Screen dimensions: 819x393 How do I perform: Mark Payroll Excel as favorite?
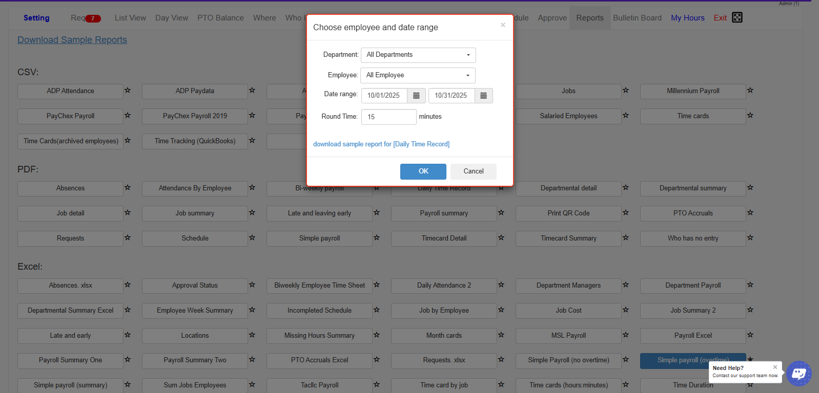750,335
